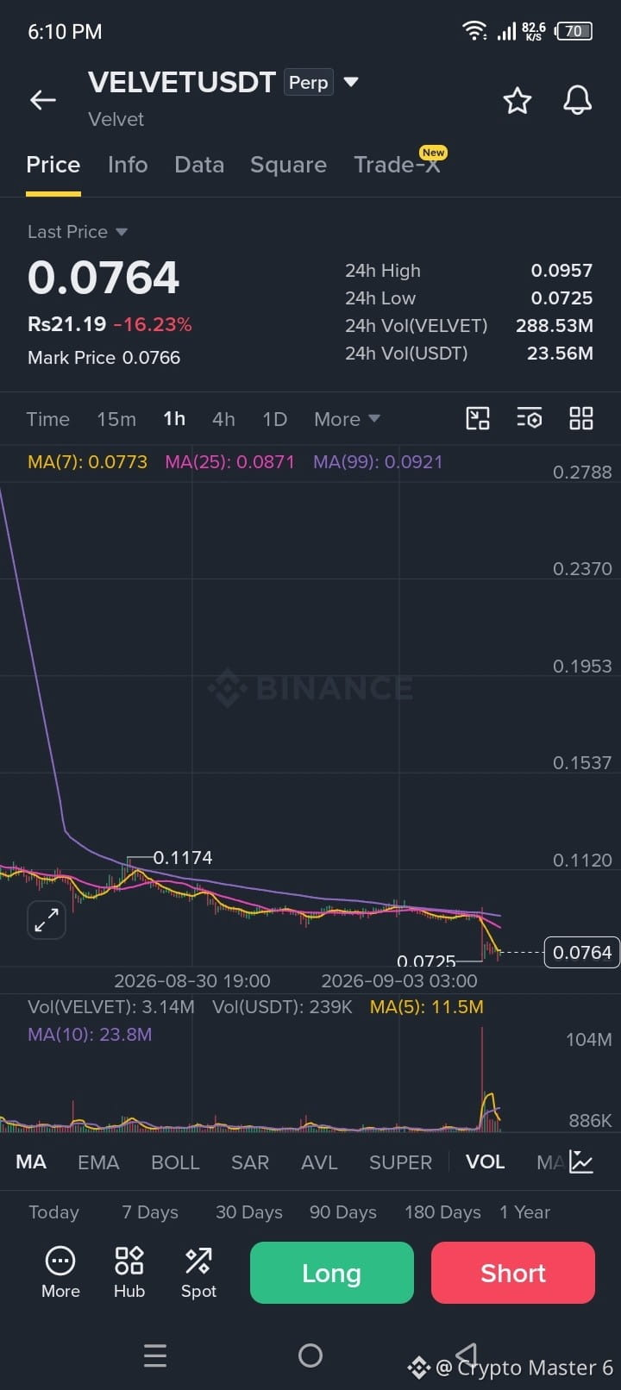Tap the red Short button

513,1273
